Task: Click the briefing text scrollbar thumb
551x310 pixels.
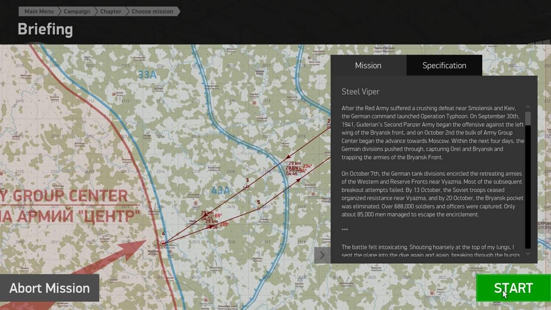Action: [528, 118]
